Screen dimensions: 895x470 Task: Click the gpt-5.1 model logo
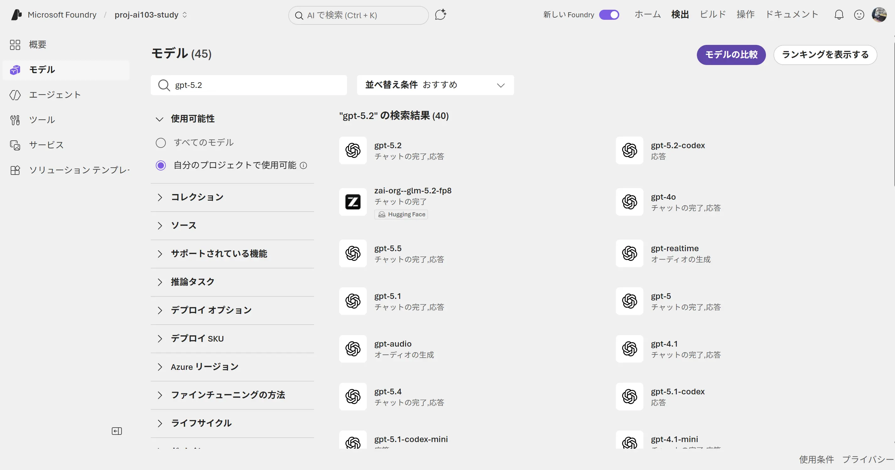click(x=353, y=301)
